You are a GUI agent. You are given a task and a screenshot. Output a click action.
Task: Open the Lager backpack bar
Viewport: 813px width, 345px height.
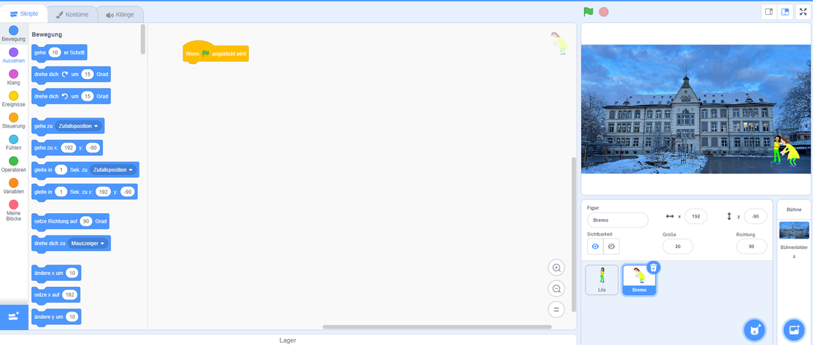(288, 340)
